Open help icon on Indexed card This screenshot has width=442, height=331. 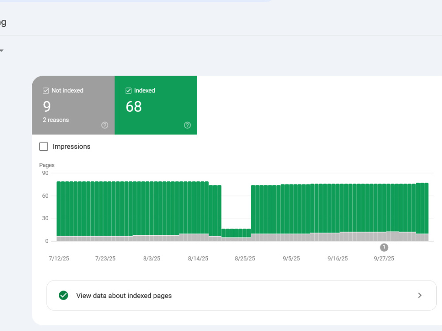187,125
